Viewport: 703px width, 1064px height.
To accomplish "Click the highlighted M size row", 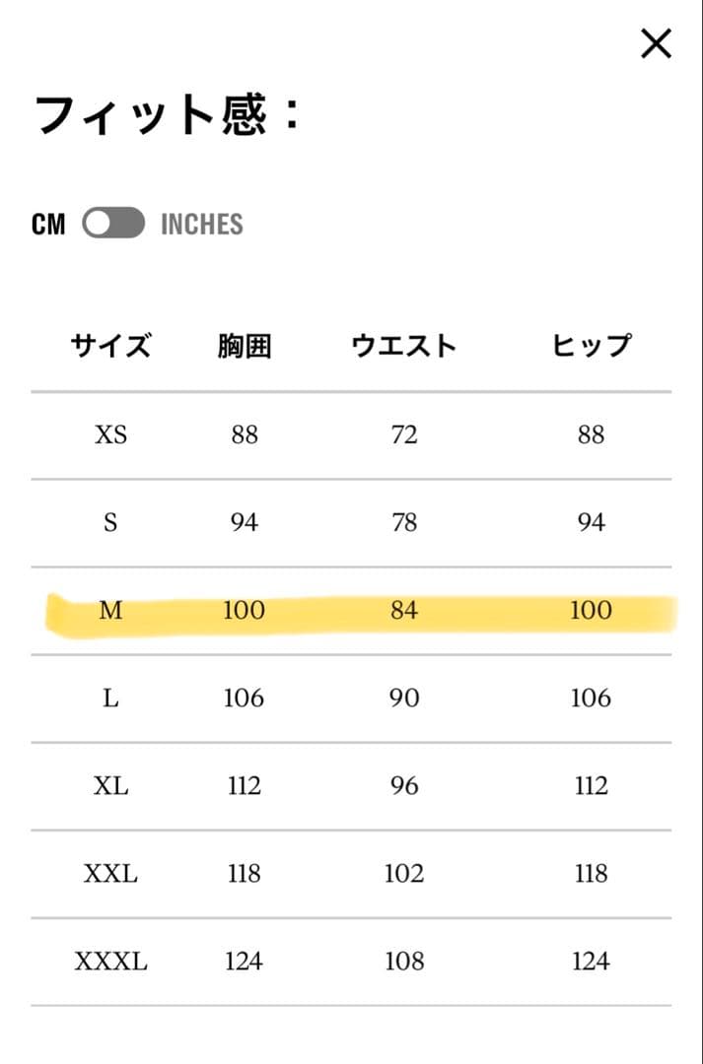I will click(110, 611).
